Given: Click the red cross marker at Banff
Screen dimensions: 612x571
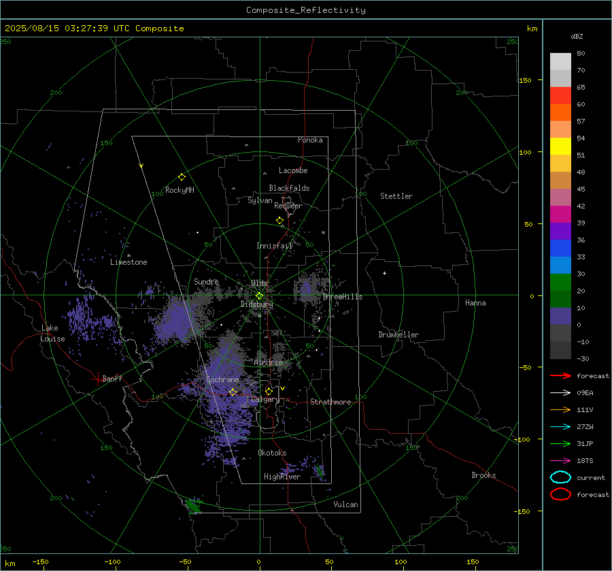Looking at the screenshot, I should (x=97, y=379).
